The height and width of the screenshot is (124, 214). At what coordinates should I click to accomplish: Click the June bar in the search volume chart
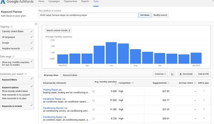[x=111, y=53]
